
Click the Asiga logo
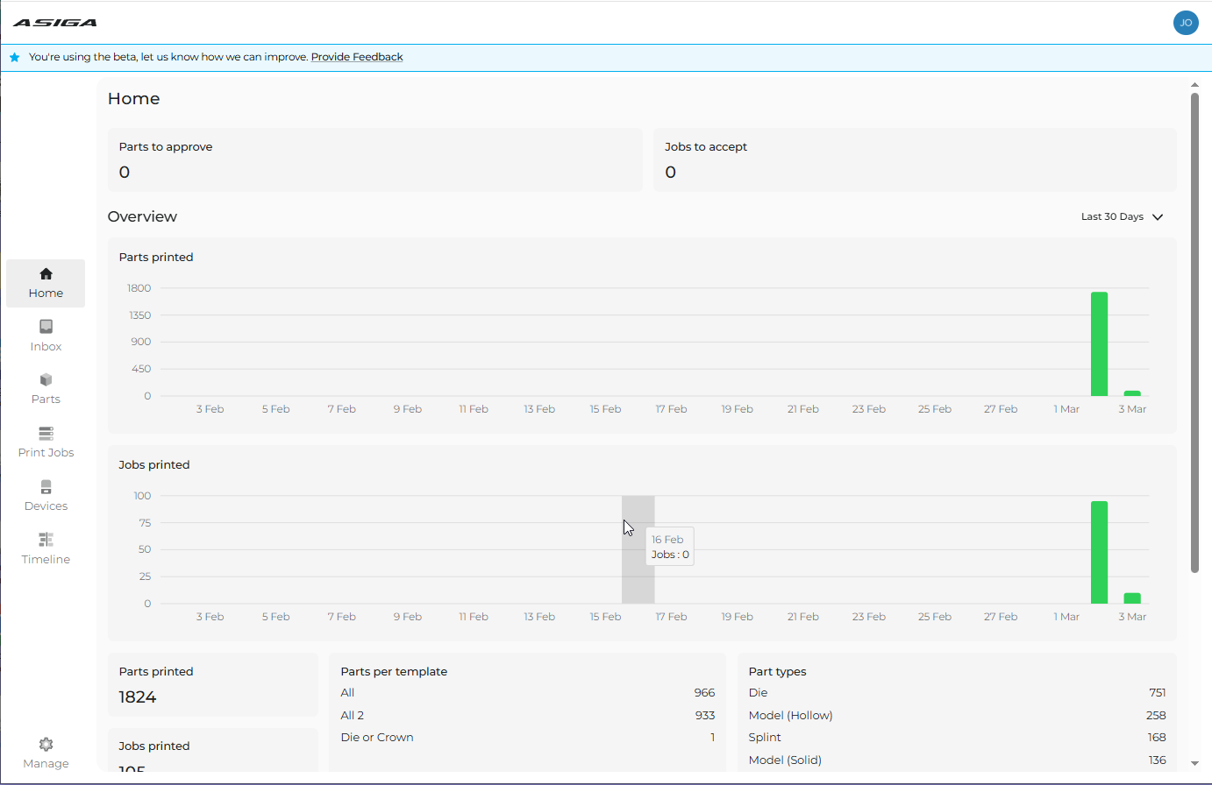pos(55,23)
